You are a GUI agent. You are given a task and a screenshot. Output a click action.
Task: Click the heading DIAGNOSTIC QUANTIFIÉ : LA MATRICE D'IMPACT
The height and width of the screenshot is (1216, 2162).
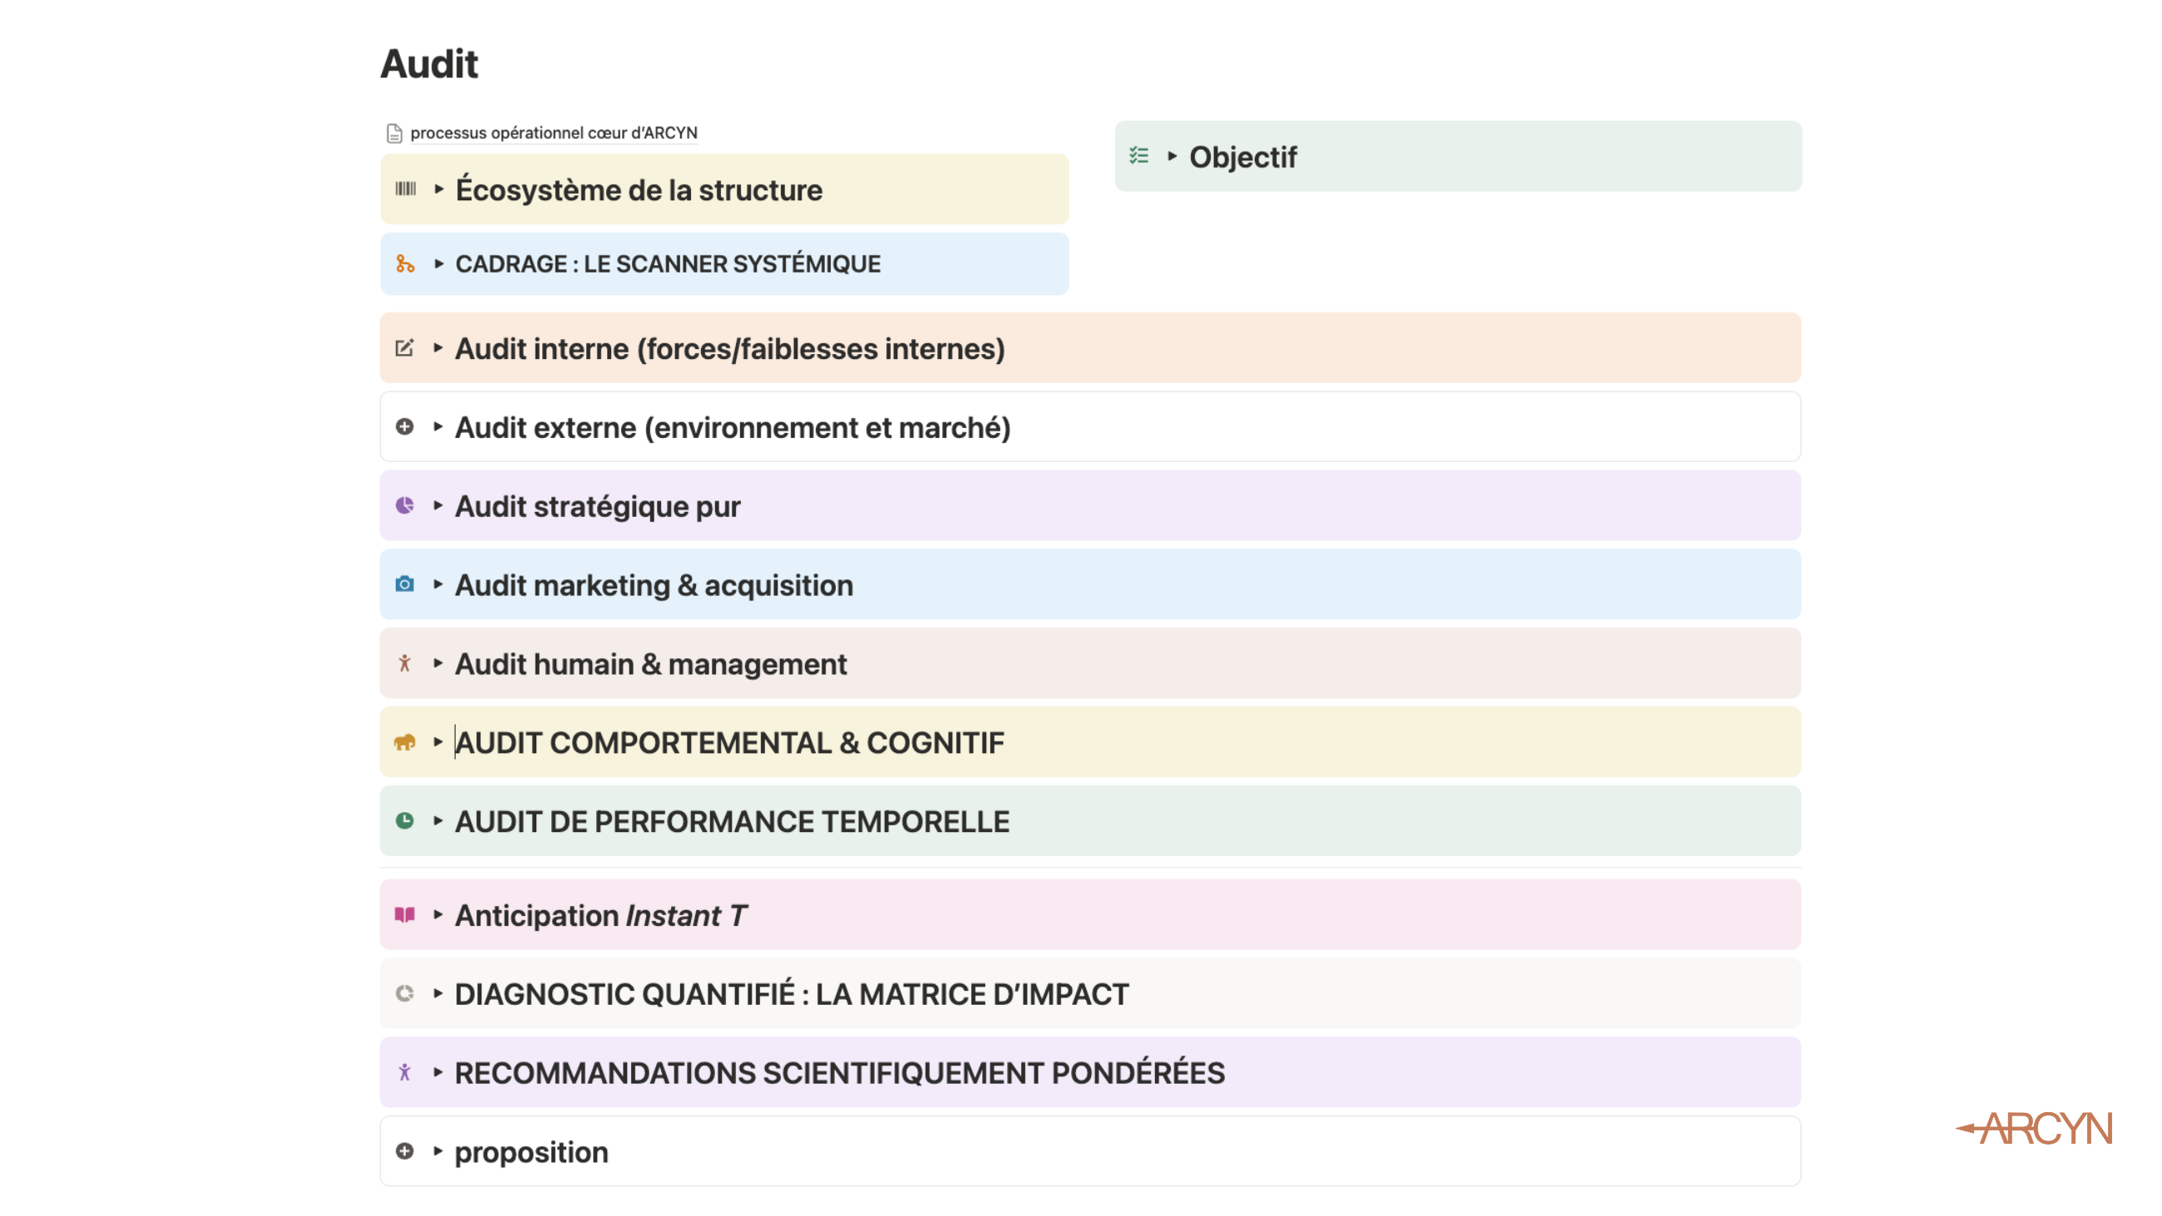pyautogui.click(x=791, y=993)
